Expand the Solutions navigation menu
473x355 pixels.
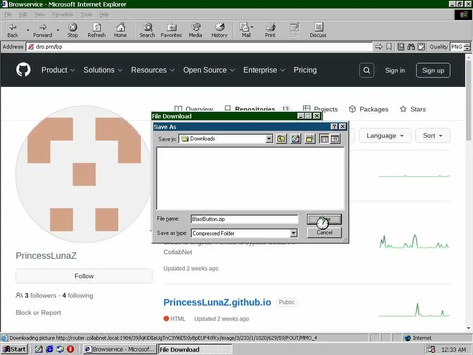point(103,70)
